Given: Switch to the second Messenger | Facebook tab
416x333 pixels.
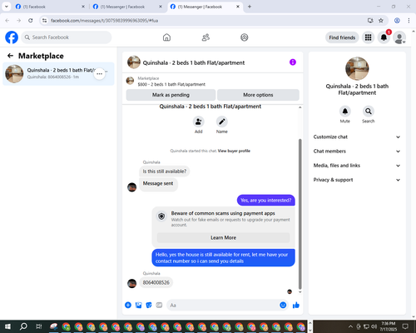Looking at the screenshot, I should [127, 7].
